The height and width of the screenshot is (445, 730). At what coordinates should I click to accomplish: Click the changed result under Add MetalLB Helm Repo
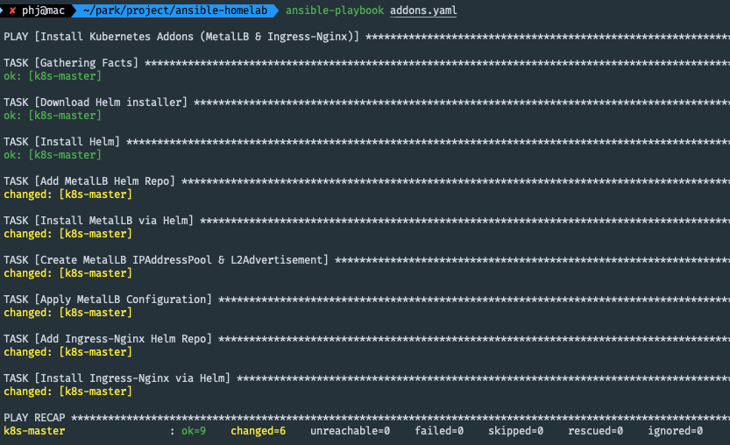68,194
